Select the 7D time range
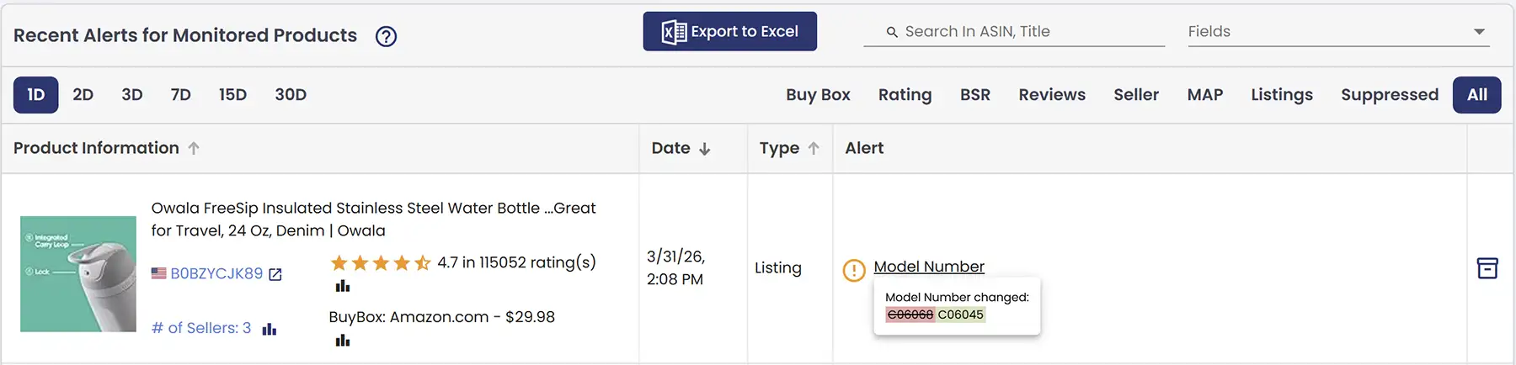The width and height of the screenshot is (1516, 365). tap(181, 95)
